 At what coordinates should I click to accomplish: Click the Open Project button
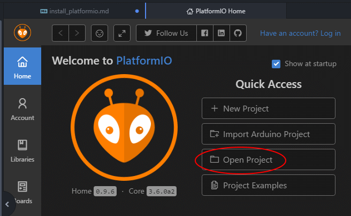(x=269, y=159)
